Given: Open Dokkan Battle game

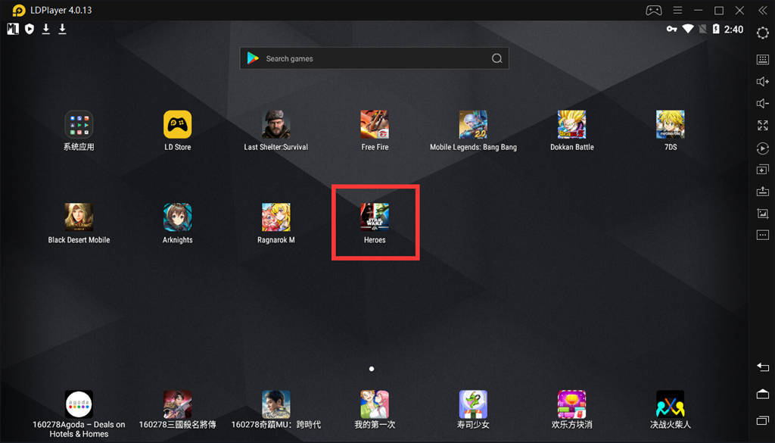Looking at the screenshot, I should [x=571, y=125].
